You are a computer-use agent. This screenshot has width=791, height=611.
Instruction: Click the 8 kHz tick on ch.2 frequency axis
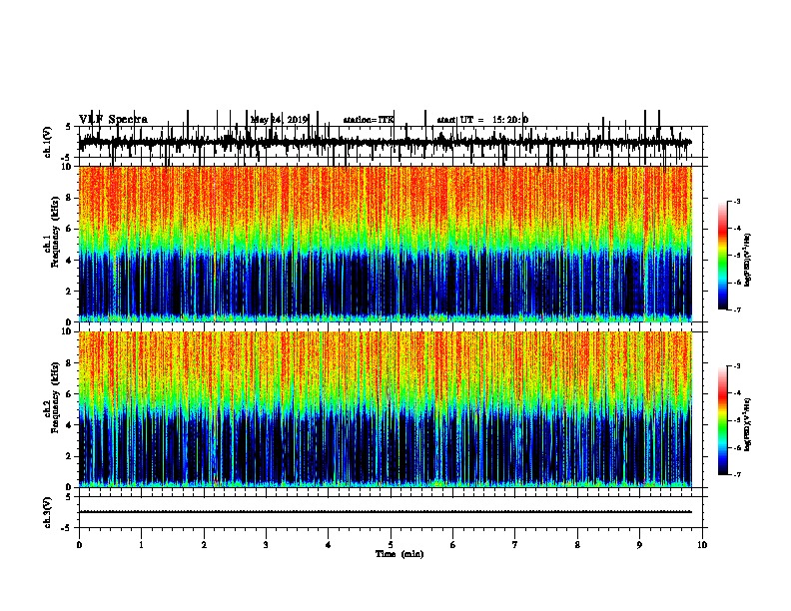pyautogui.click(x=69, y=363)
